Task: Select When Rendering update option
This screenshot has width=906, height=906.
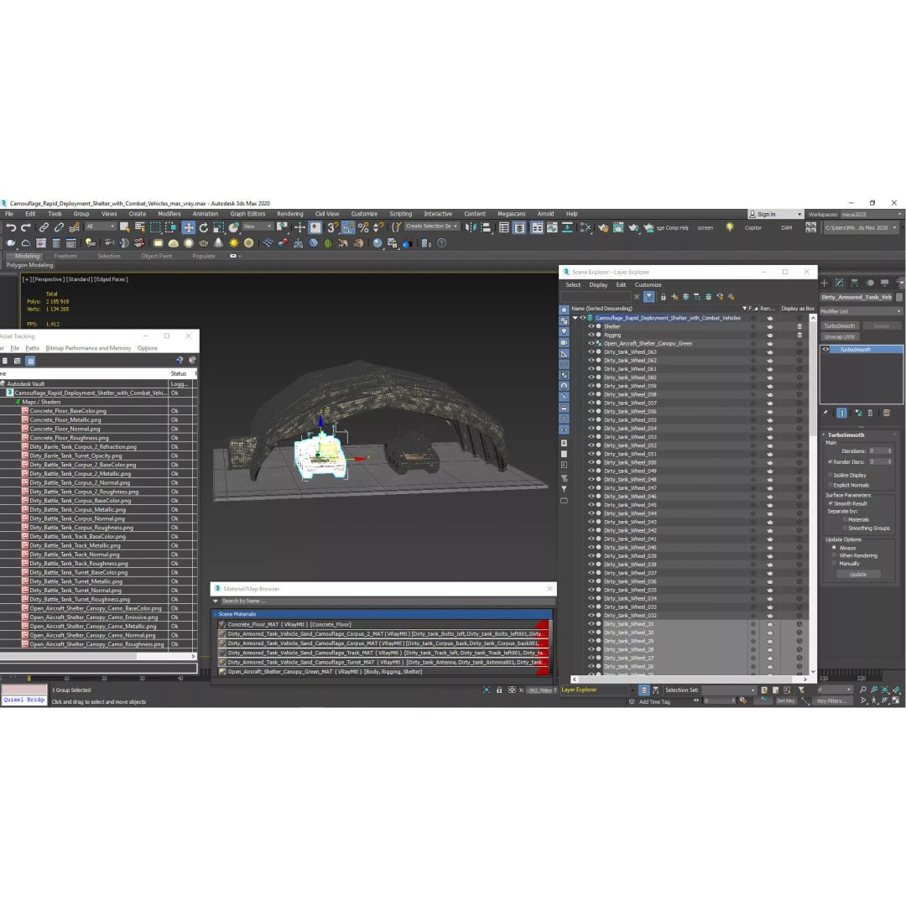Action: tap(834, 555)
